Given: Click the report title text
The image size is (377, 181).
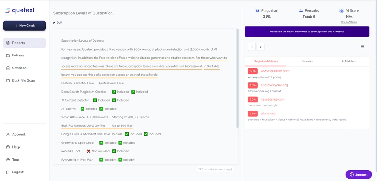Looking at the screenshot, I should tap(84, 13).
